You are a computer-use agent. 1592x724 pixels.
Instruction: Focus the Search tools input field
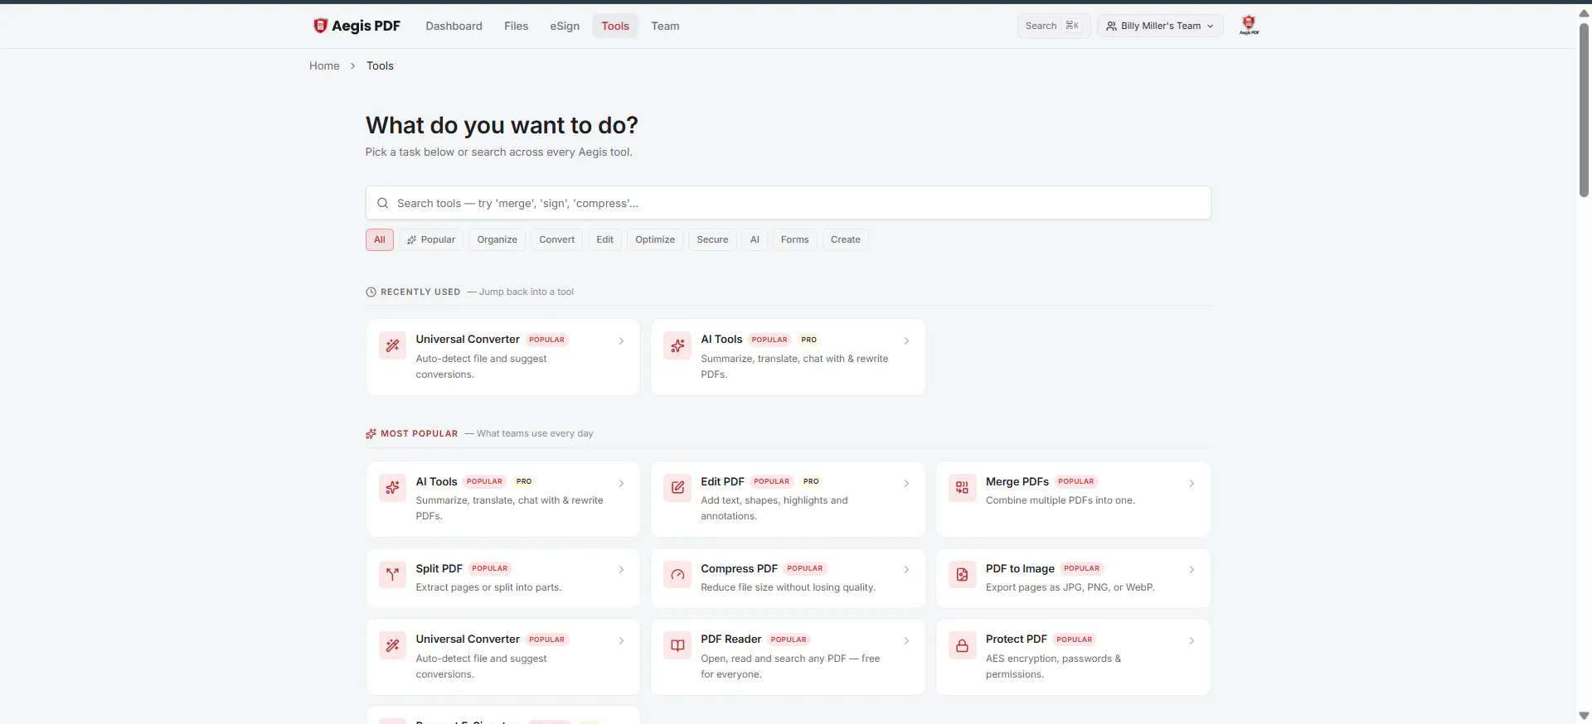tap(788, 203)
